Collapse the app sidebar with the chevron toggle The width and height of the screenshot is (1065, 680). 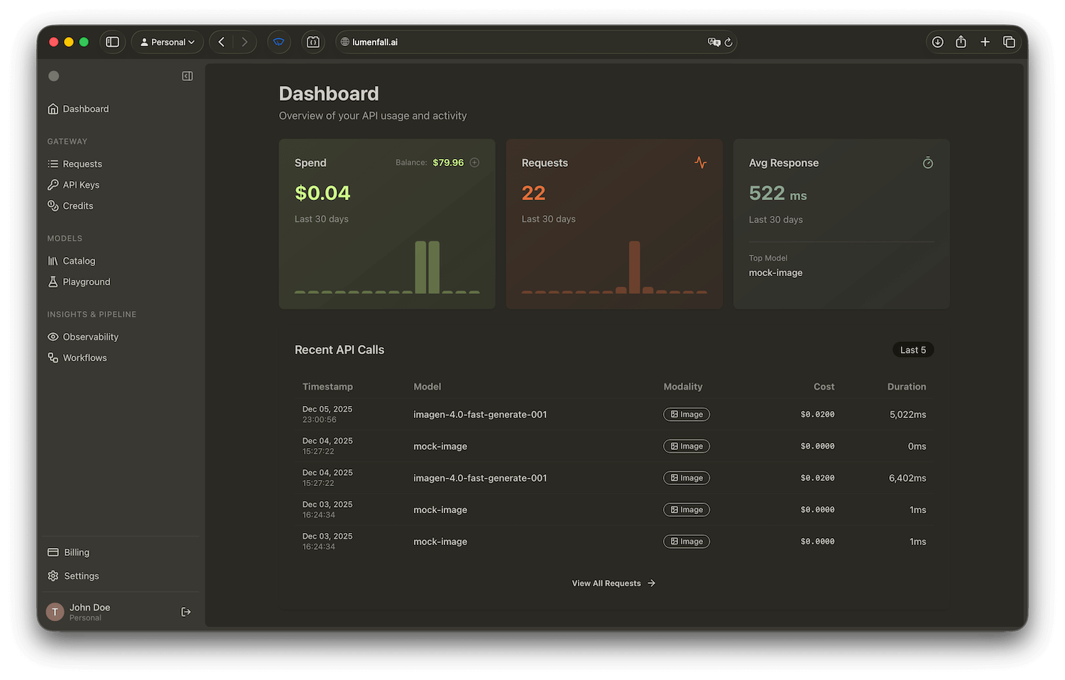[187, 76]
